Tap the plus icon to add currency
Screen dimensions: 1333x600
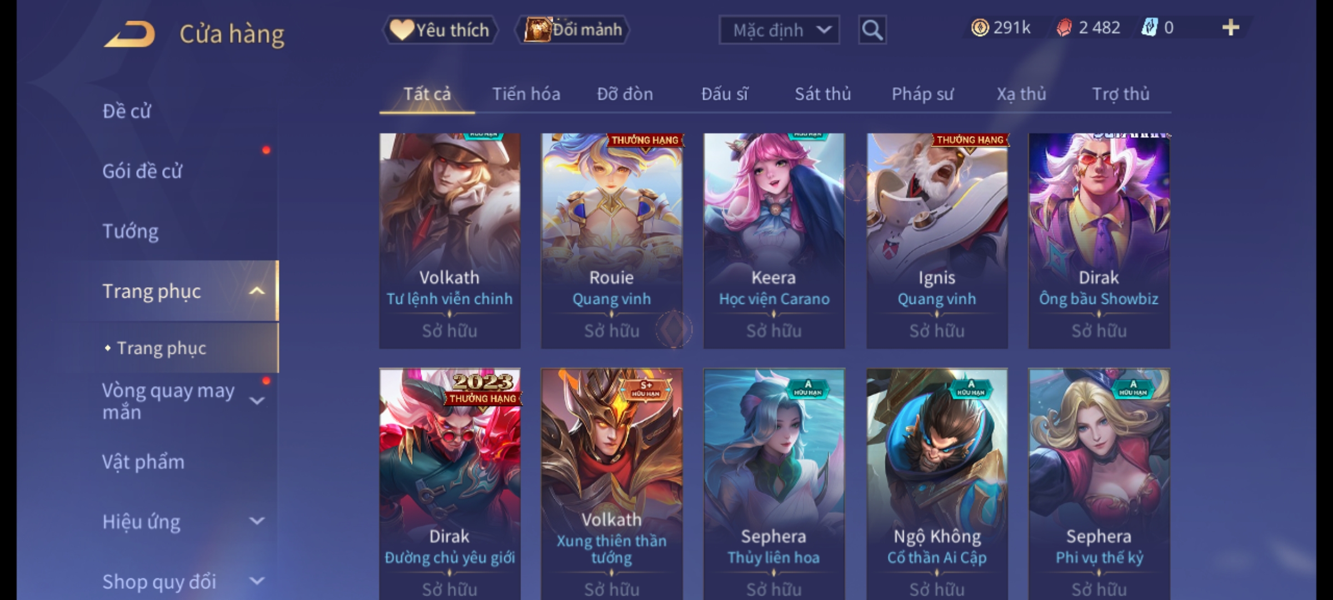point(1231,28)
